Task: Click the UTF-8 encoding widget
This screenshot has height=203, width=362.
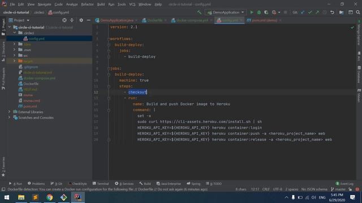Action: (x=278, y=189)
